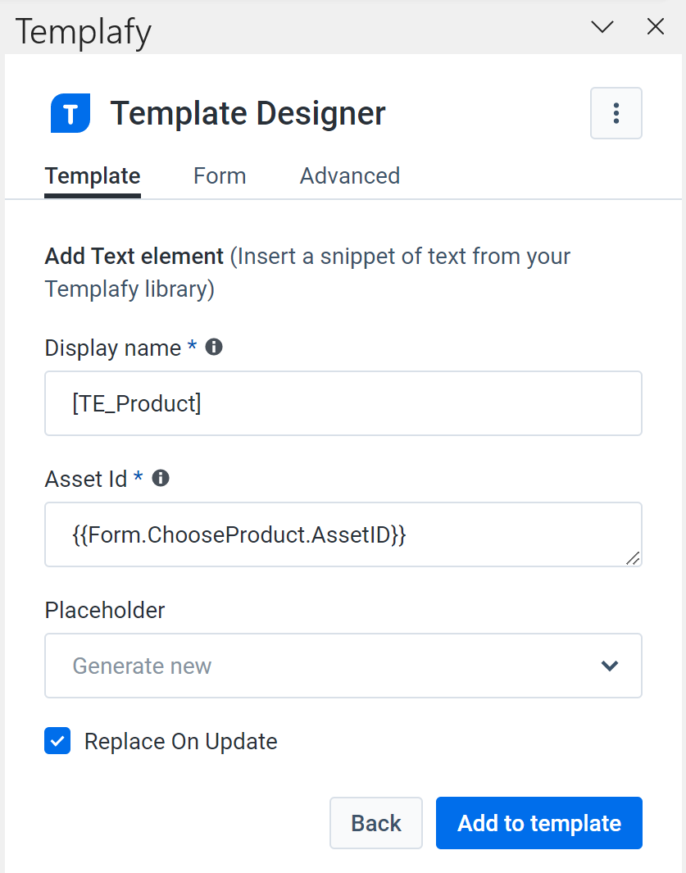Go back with the Back button
Viewport: 686px width, 873px height.
376,823
